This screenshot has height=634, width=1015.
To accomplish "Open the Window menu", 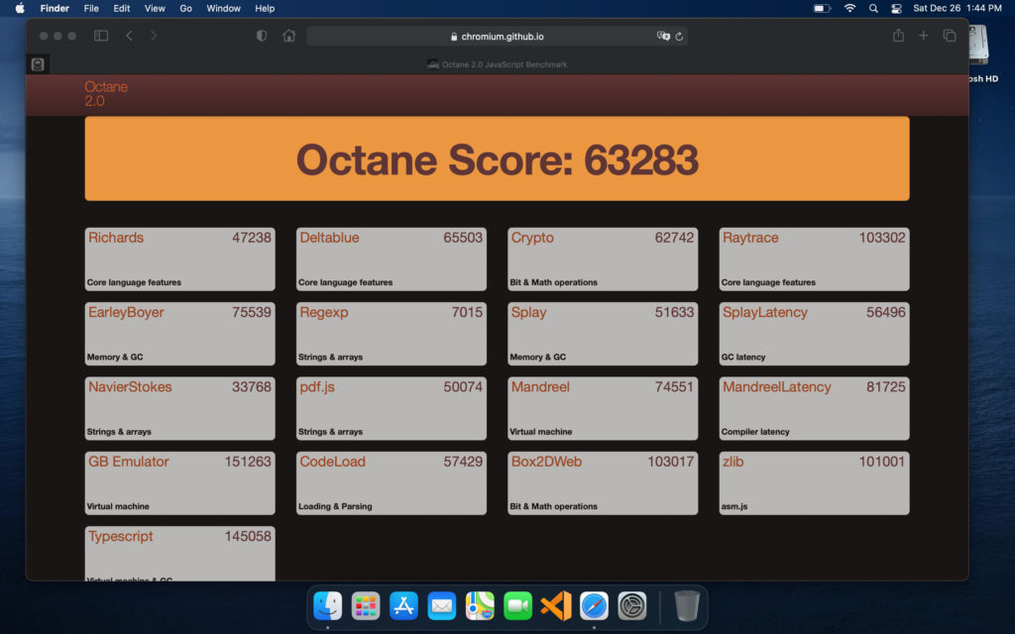I will pos(223,8).
